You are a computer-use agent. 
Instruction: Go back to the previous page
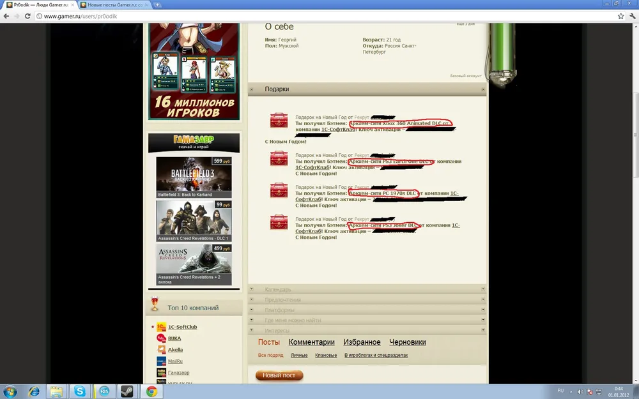pyautogui.click(x=6, y=17)
